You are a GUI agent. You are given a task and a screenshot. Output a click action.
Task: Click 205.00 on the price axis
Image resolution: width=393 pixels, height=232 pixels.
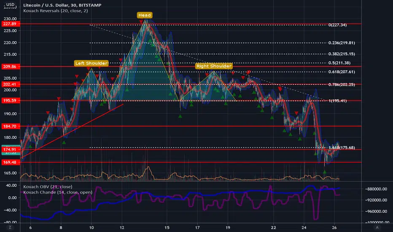pyautogui.click(x=10, y=78)
